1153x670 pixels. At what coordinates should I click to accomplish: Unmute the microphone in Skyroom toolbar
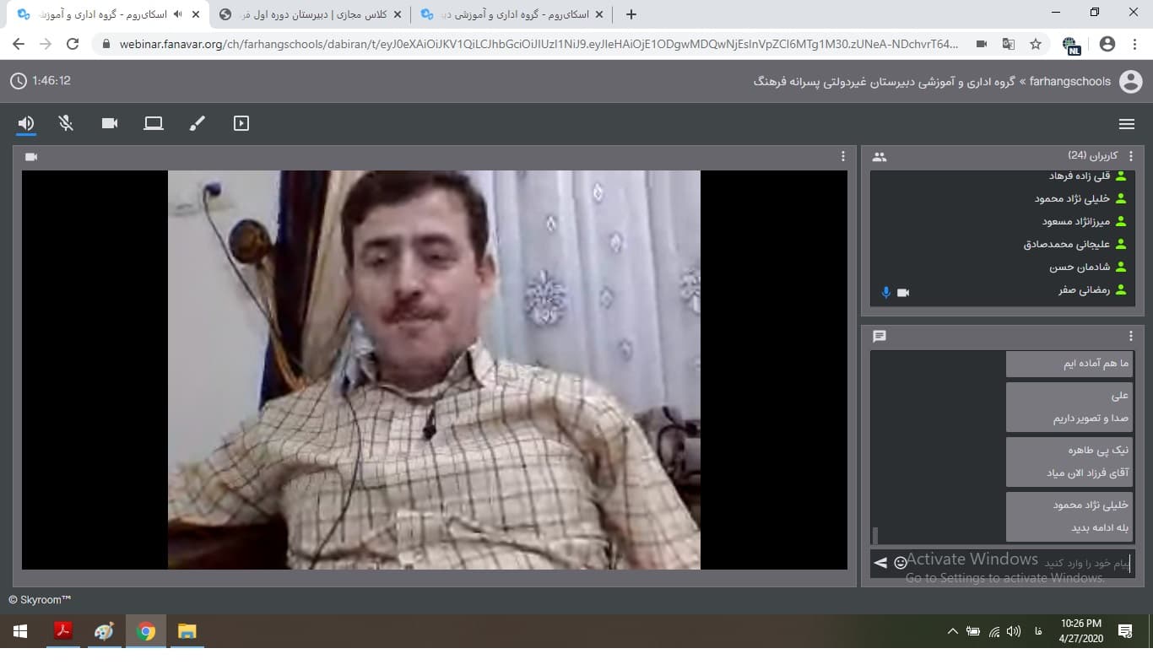[66, 123]
